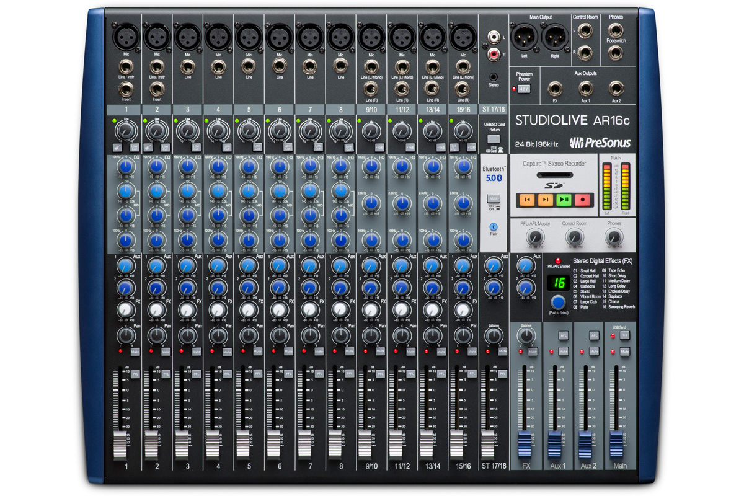Mute the Bluetooth channel

(x=494, y=198)
